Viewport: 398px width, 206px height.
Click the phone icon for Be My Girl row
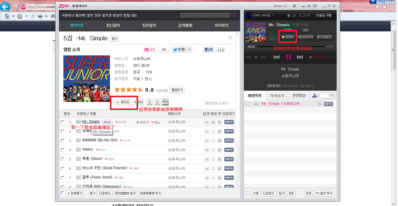pyautogui.click(x=219, y=140)
